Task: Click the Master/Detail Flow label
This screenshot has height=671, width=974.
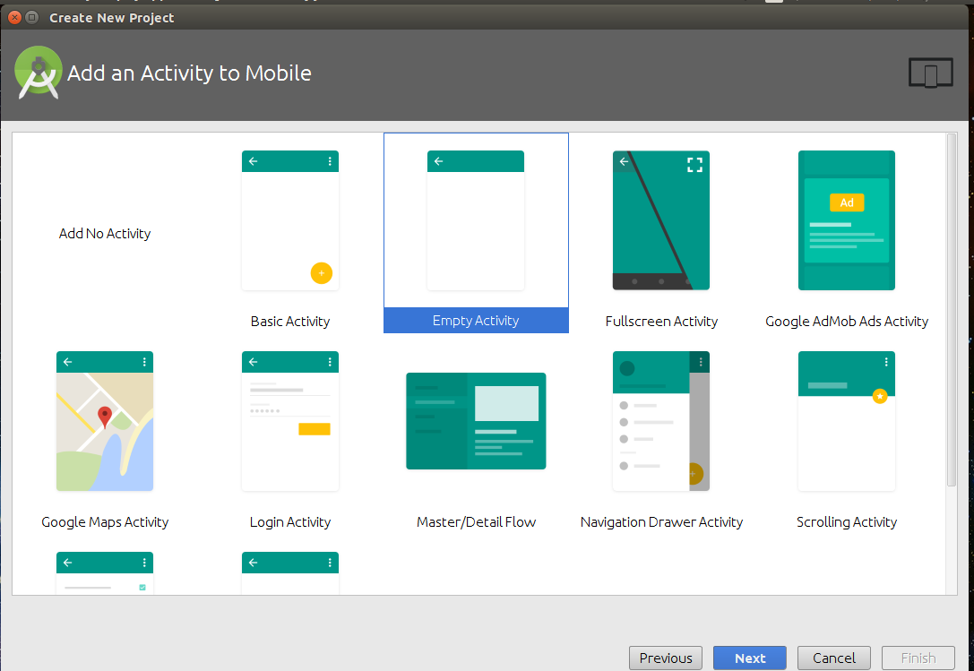Action: pyautogui.click(x=476, y=522)
